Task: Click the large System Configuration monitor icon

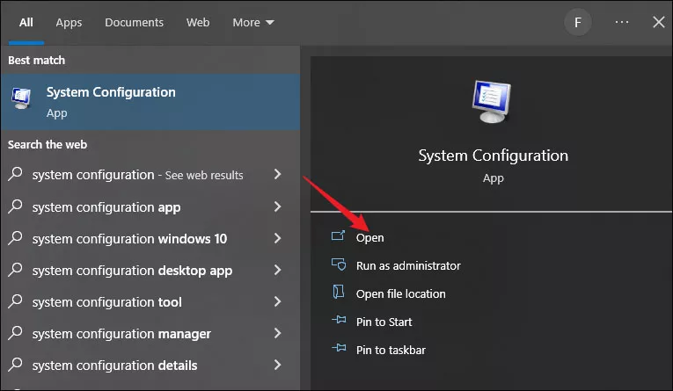Action: pyautogui.click(x=492, y=102)
